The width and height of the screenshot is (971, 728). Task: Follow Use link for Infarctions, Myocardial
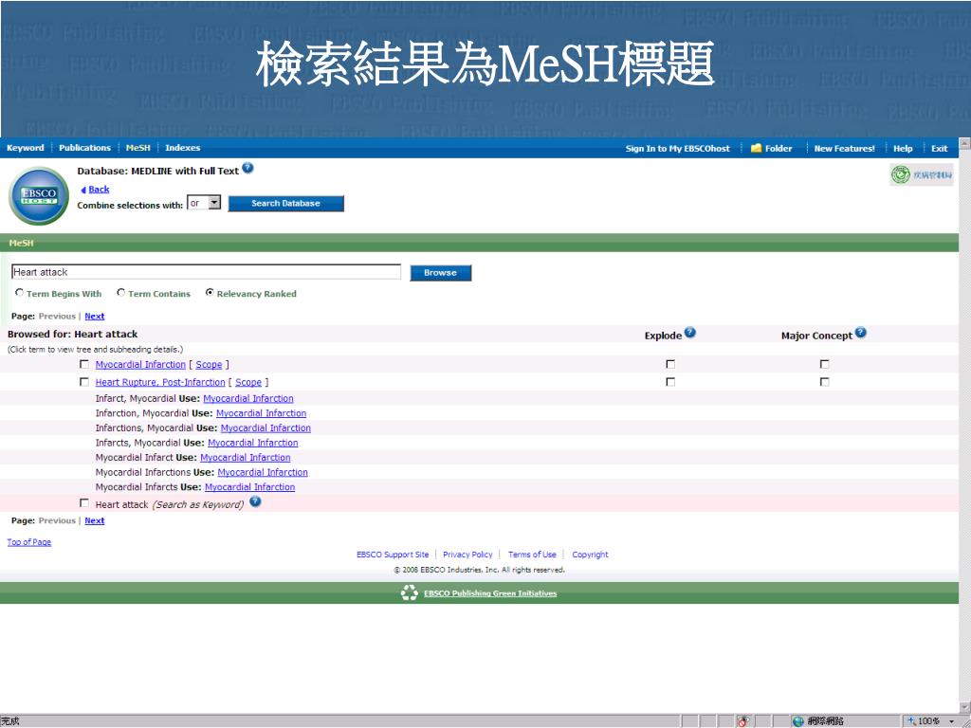tap(266, 428)
